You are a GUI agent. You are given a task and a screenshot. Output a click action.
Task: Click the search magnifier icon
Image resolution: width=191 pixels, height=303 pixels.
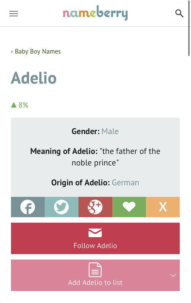coord(179,13)
